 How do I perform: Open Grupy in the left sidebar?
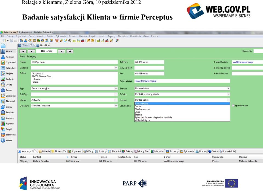click(x=7, y=107)
